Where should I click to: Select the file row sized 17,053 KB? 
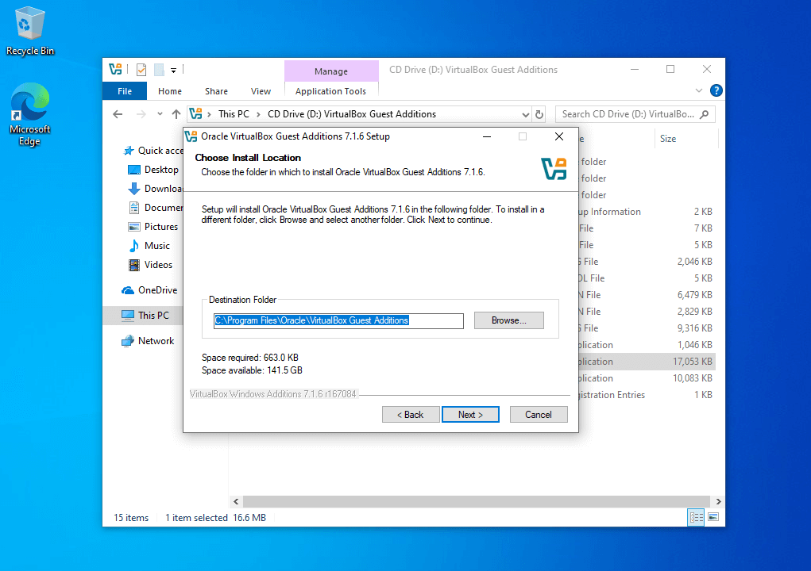(x=647, y=362)
